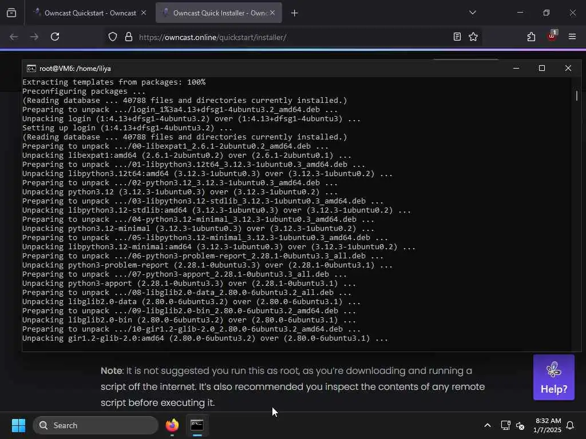586x439 pixels.
Task: Click 'root@VM6: /home/iliya' title text
Action: [75, 69]
